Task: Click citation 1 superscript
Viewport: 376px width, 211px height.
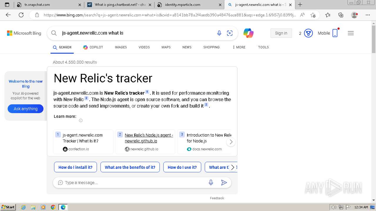Action: (x=147, y=92)
